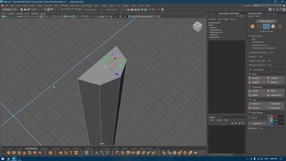Viewport: 286px width, 161px height.
Task: Click Save Scene icon in status line
Action: pyautogui.click(x=29, y=9)
